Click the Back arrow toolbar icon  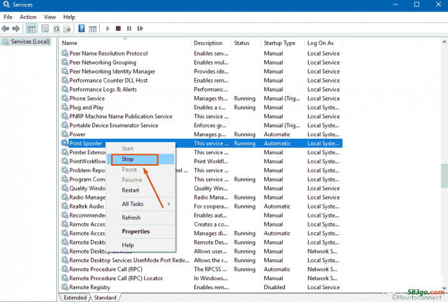[x=5, y=29]
